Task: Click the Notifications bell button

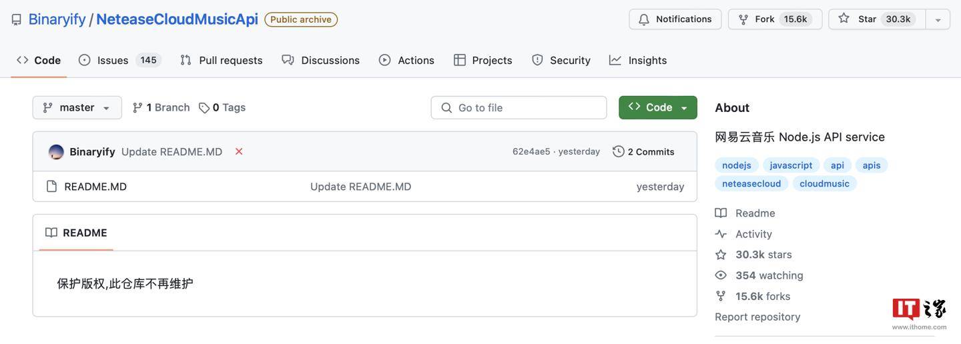Action: pyautogui.click(x=675, y=19)
